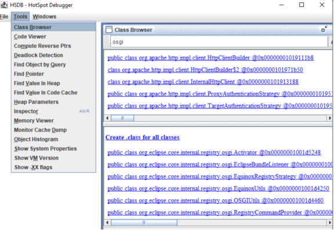Click right arrow of lower horizontal scrollbar

(330, 222)
